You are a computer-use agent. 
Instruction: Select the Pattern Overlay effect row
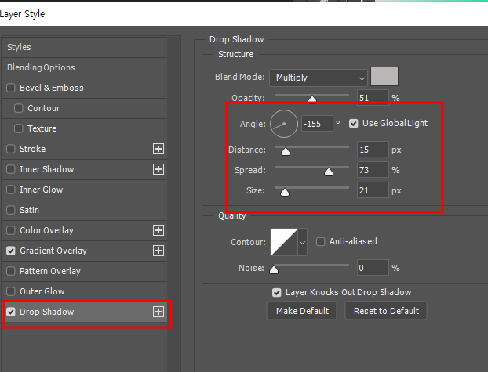(x=85, y=271)
